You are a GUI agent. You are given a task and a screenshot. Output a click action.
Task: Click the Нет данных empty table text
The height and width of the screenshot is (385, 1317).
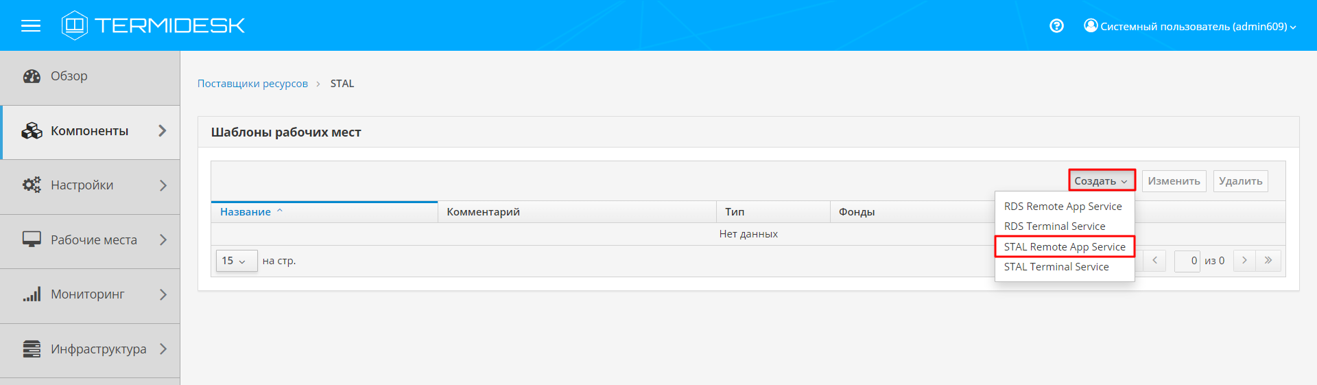tap(748, 234)
